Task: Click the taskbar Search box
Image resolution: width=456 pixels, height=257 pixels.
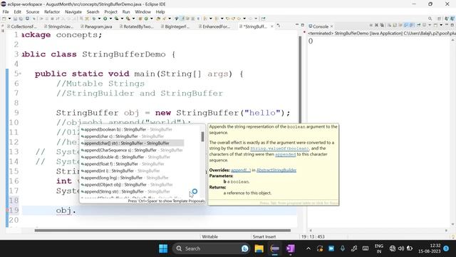Action: 212,248
